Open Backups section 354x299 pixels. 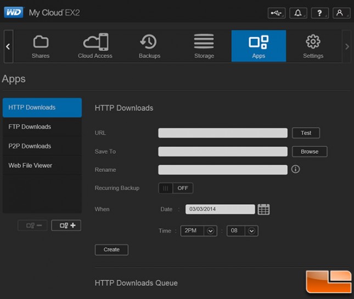[149, 46]
